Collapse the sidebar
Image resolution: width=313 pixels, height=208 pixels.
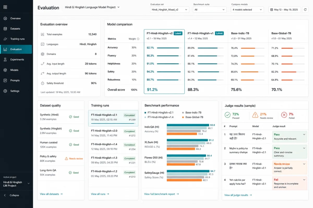pyautogui.click(x=11, y=195)
